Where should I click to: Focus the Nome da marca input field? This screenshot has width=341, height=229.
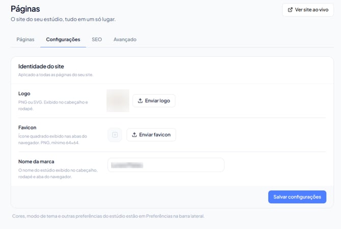pos(166,165)
